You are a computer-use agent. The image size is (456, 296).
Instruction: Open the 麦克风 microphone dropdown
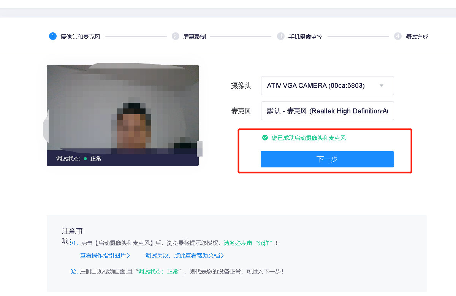[328, 111]
